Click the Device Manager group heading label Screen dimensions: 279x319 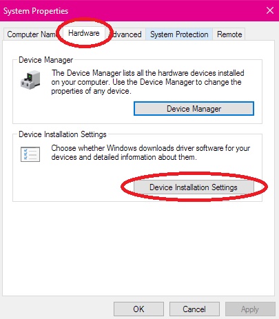(x=46, y=60)
